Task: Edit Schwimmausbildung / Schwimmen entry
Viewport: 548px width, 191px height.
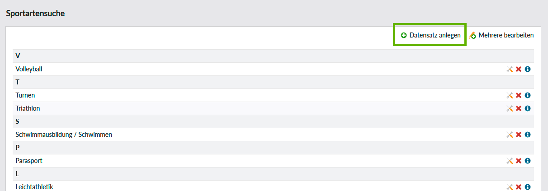Action: pos(510,135)
